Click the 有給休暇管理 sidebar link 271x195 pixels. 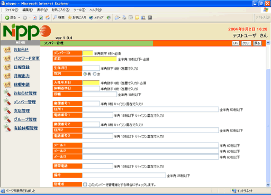coord(25,128)
